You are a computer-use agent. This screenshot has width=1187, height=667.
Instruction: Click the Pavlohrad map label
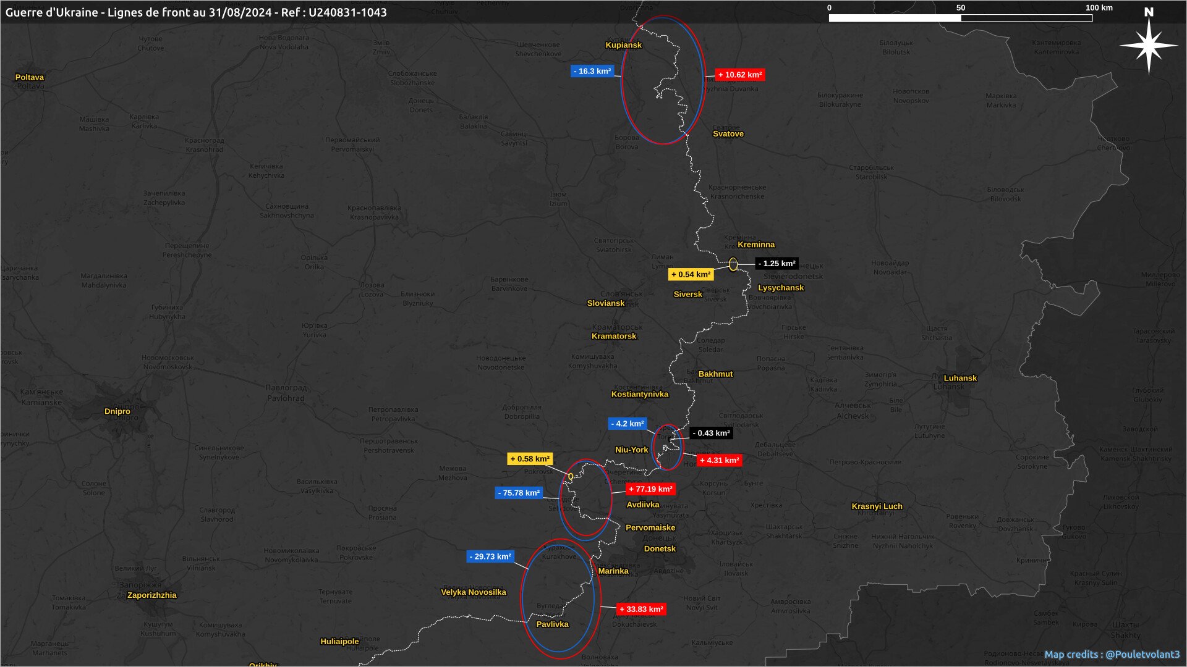click(286, 393)
